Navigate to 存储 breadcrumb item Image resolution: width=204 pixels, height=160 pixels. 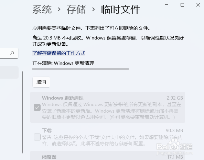click(76, 10)
